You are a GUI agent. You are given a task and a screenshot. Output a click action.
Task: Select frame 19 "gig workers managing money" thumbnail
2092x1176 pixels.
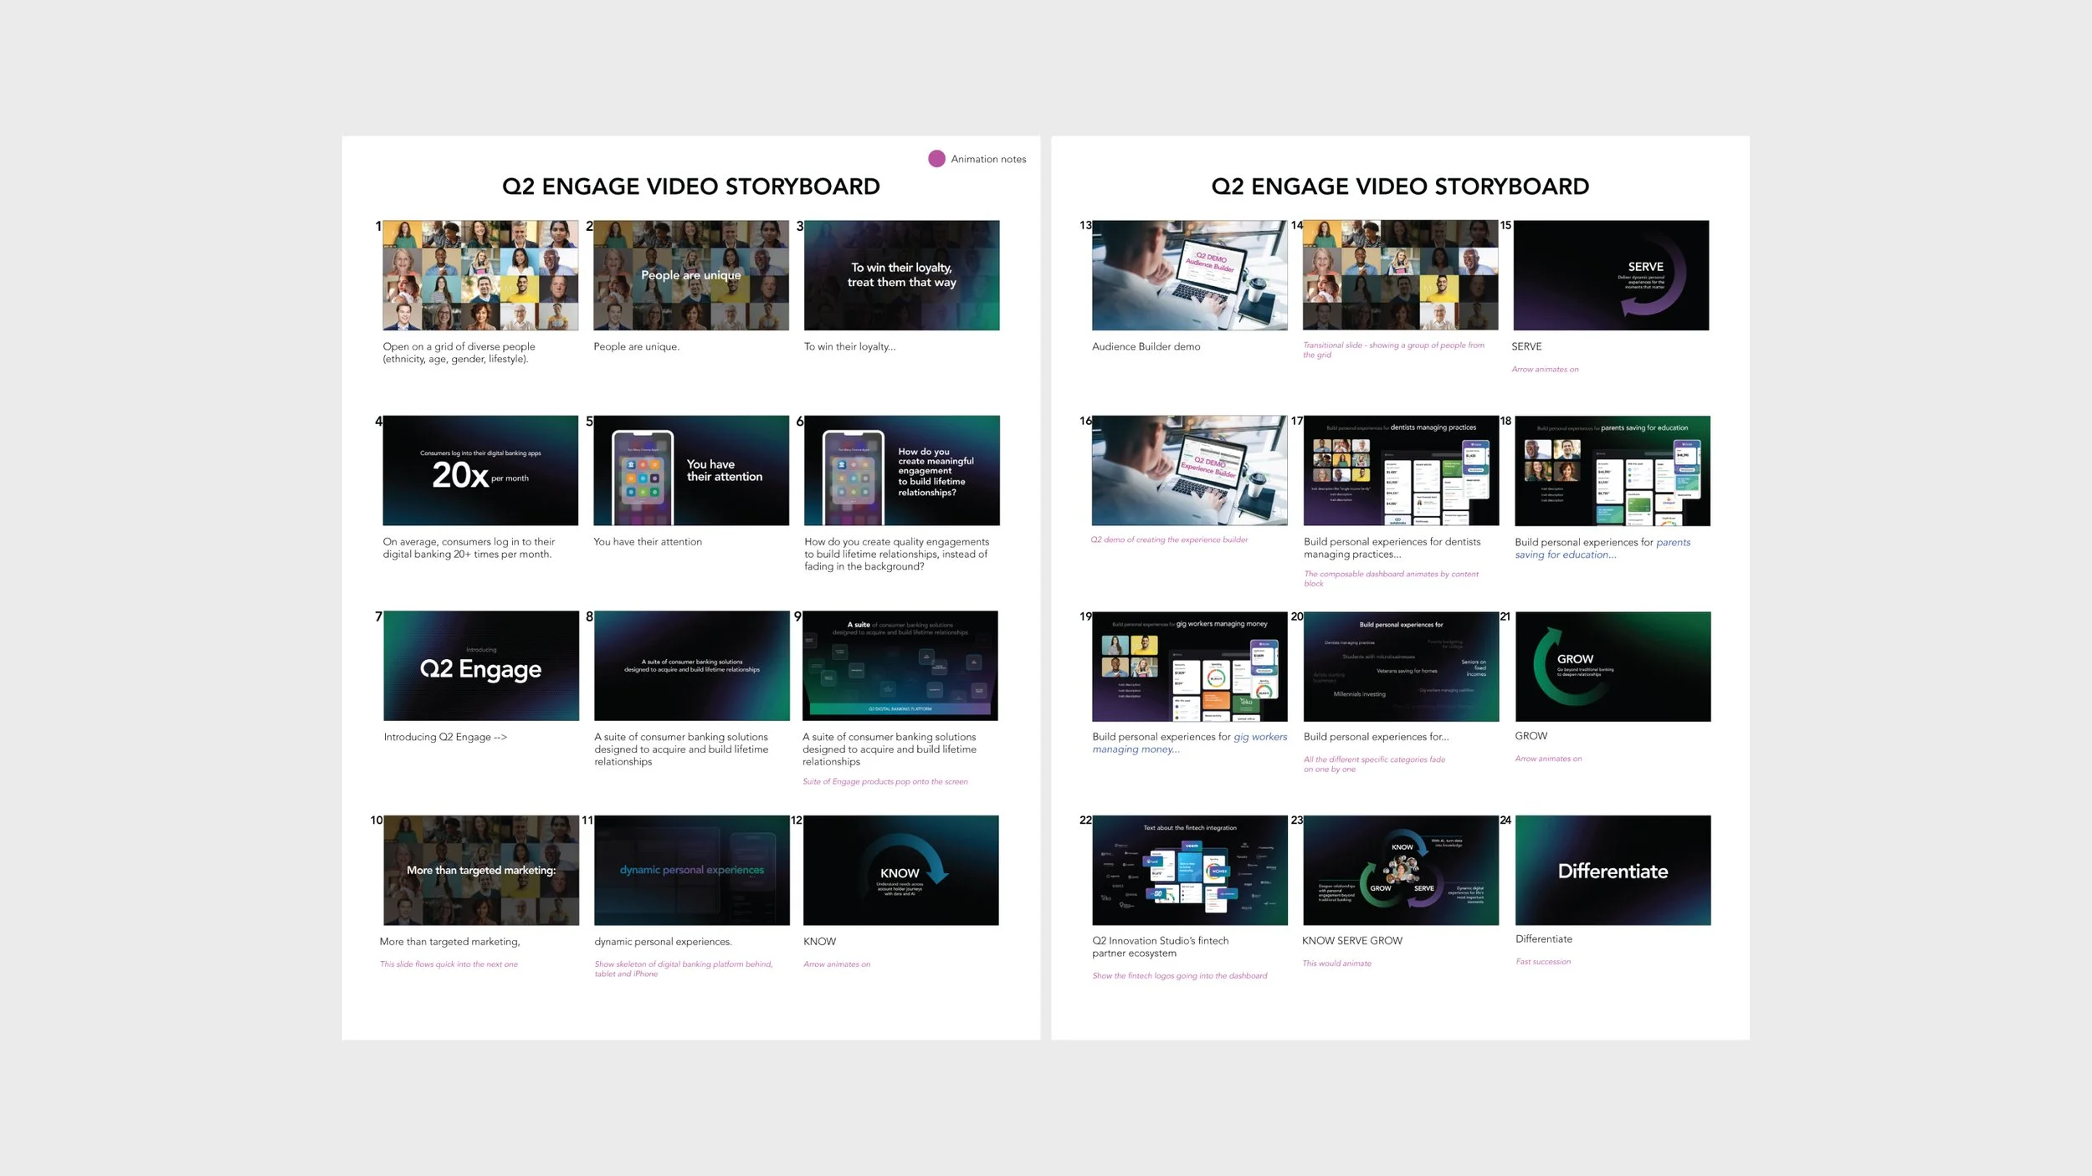pyautogui.click(x=1190, y=667)
